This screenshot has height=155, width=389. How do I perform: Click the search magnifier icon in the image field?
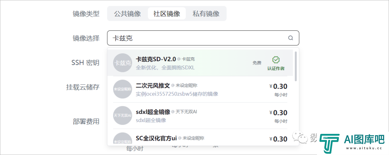coord(291,38)
